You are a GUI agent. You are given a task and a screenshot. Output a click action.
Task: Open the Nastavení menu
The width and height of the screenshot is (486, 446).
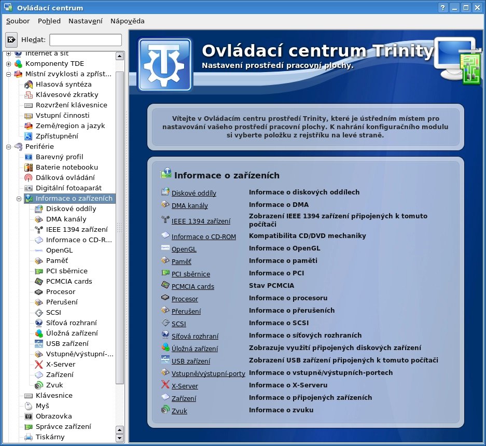[x=85, y=21]
